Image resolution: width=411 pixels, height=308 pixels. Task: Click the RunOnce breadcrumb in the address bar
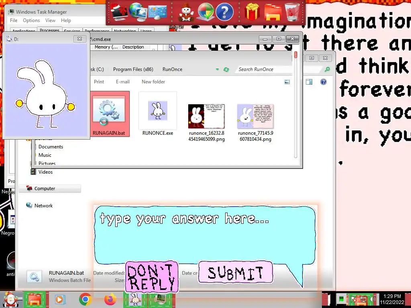point(172,69)
